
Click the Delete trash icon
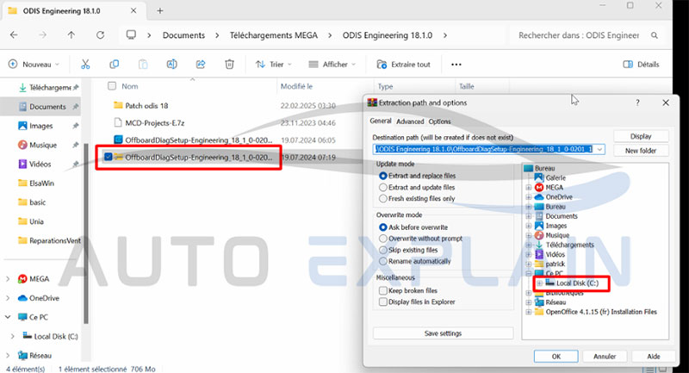229,64
